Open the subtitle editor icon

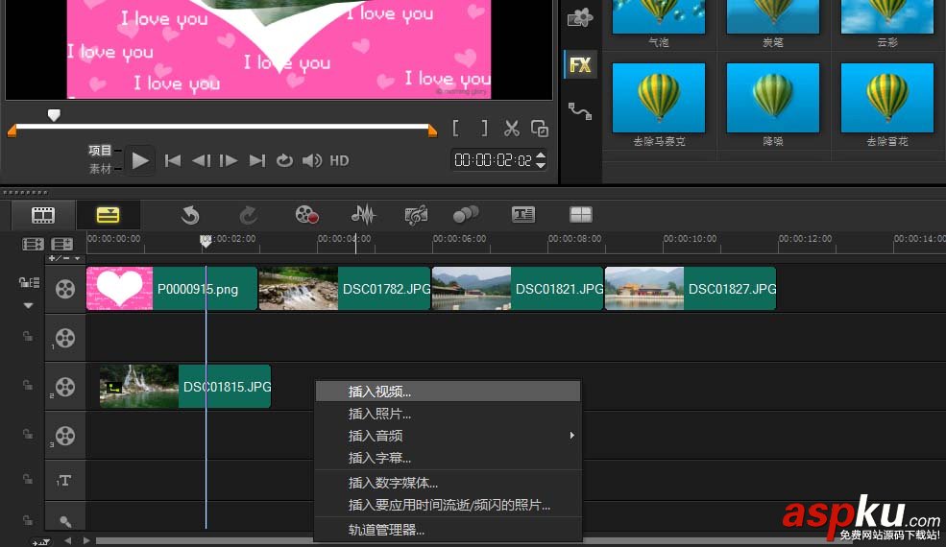[522, 215]
